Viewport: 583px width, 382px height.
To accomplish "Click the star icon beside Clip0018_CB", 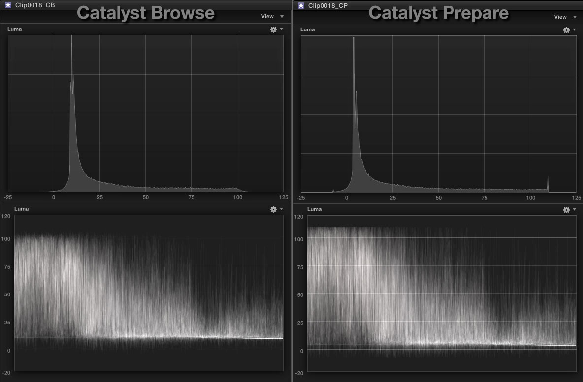I will (8, 5).
